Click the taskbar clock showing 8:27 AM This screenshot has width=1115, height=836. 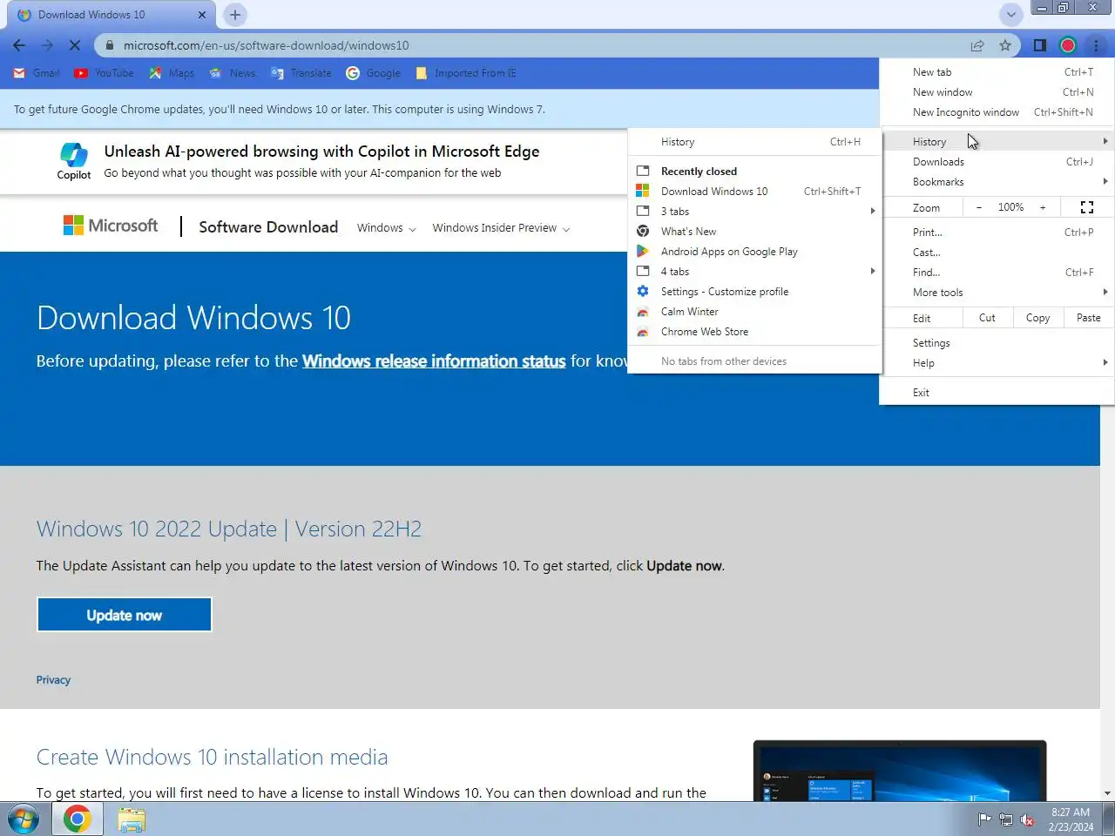tap(1071, 819)
